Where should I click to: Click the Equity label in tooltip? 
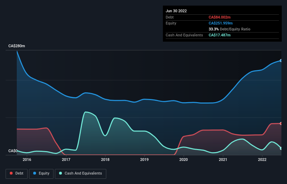coord(171,23)
